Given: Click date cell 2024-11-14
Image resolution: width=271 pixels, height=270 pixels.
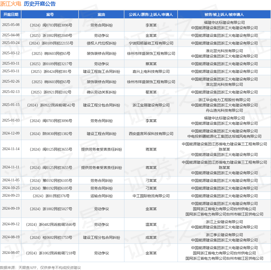Looking at the screenshot, I should coord(11,149).
